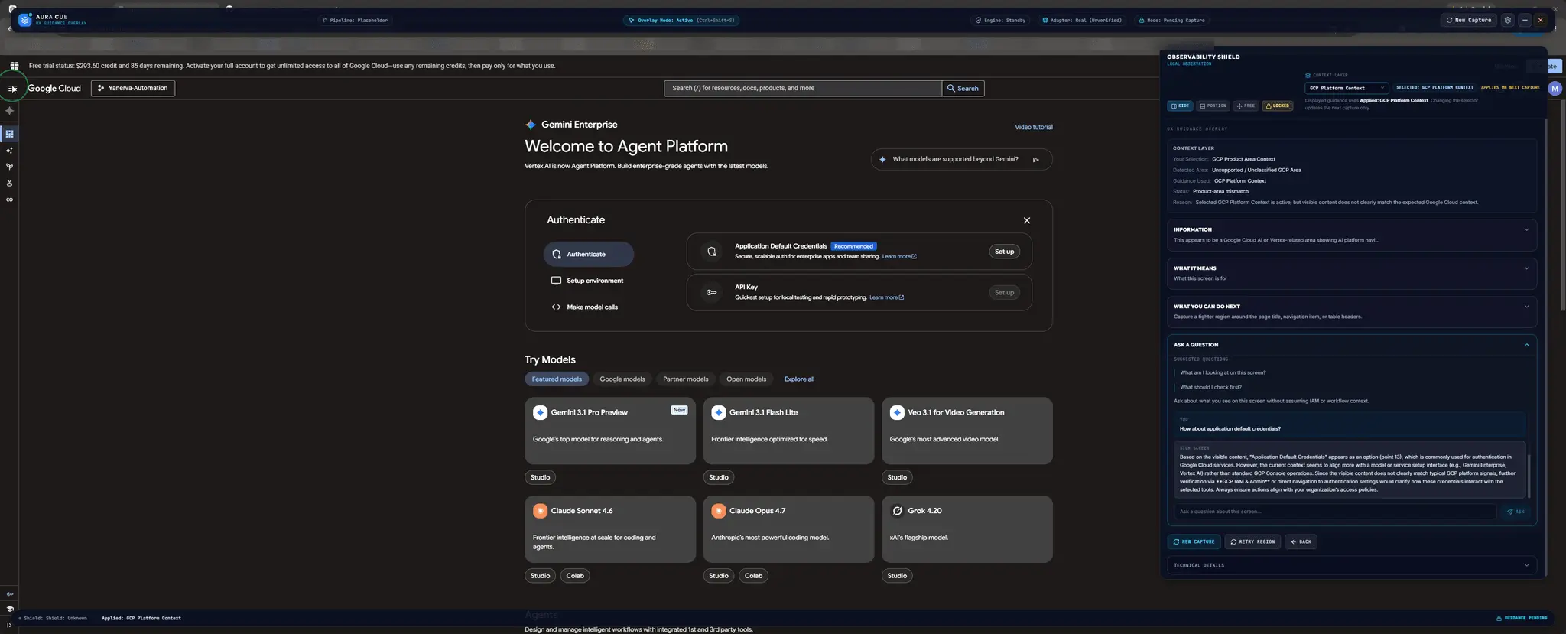Open Learn more for Application Default Credentials
Screen dimensions: 1566x634
(899, 257)
